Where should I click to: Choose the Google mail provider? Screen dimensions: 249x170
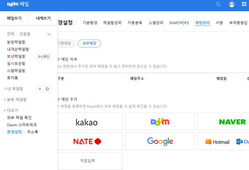tap(160, 141)
